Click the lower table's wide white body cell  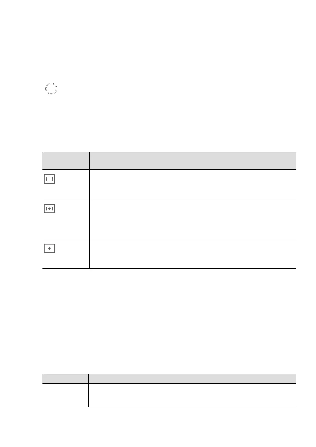click(x=192, y=395)
